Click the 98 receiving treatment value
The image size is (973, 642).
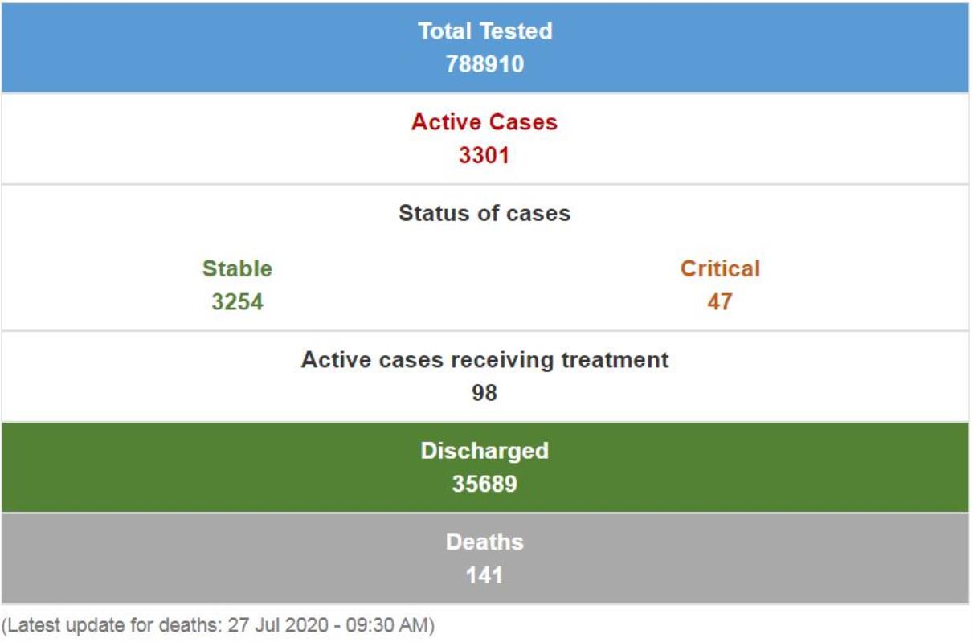pyautogui.click(x=484, y=393)
